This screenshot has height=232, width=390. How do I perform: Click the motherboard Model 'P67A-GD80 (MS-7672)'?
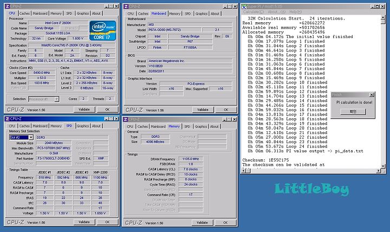[174, 30]
